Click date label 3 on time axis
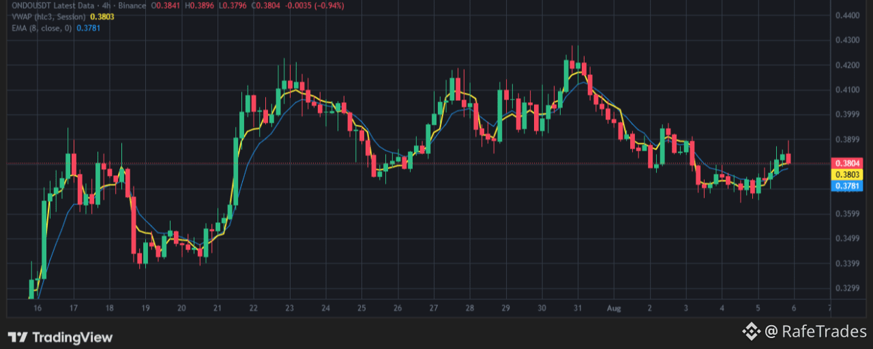Image resolution: width=873 pixels, height=349 pixels. click(x=685, y=308)
